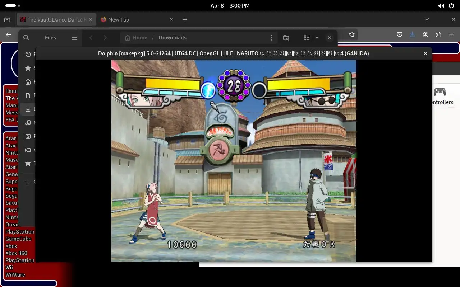The width and height of the screenshot is (460, 287).
Task: Open Trash in Files sidebar
Action: (28, 164)
